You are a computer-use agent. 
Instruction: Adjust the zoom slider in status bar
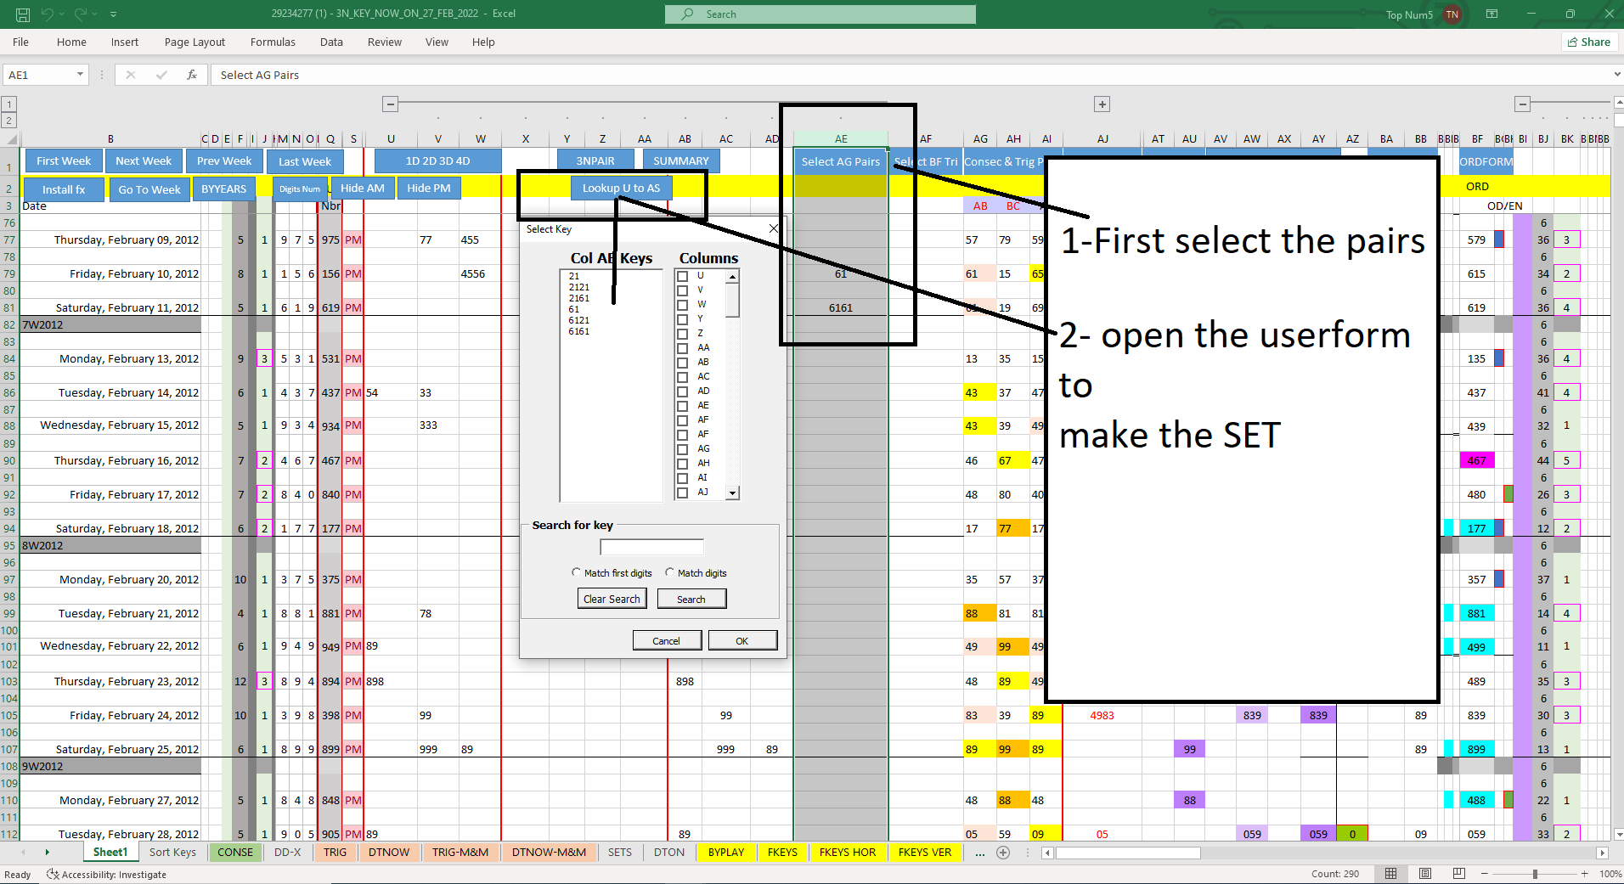1536,873
